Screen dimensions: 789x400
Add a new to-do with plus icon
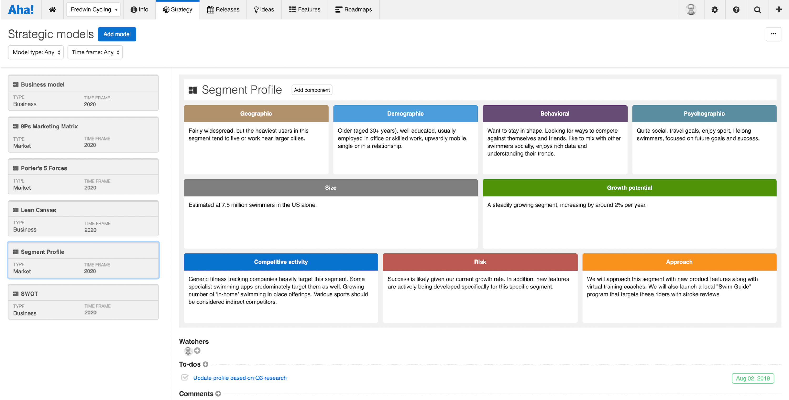(x=205, y=364)
